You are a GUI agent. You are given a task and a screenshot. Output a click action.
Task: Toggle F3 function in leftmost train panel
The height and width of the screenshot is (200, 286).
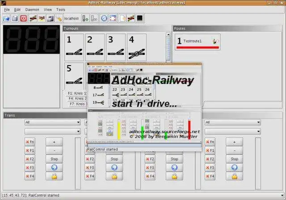point(30,167)
